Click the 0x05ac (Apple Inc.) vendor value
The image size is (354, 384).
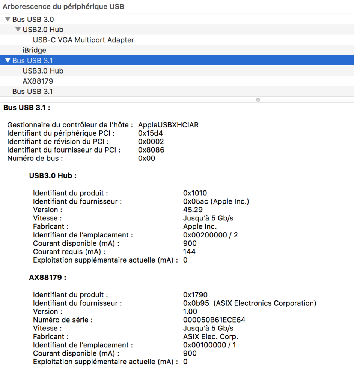point(216,202)
